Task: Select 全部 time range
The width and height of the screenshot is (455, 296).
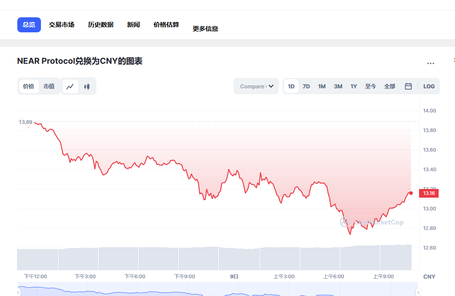Action: coord(389,87)
